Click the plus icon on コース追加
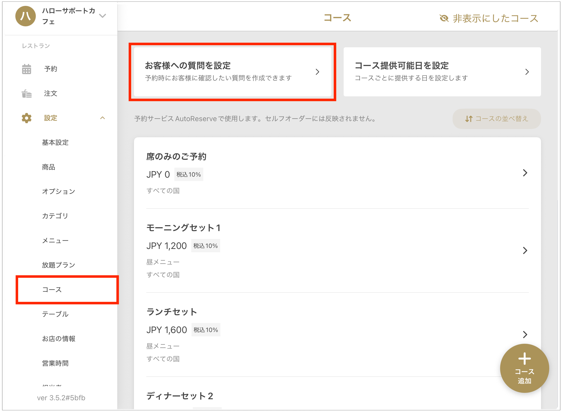This screenshot has height=412, width=562. (524, 359)
